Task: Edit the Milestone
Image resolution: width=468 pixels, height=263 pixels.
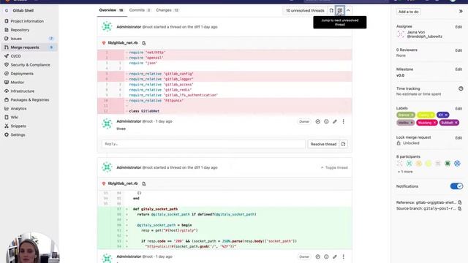Action: (x=458, y=69)
